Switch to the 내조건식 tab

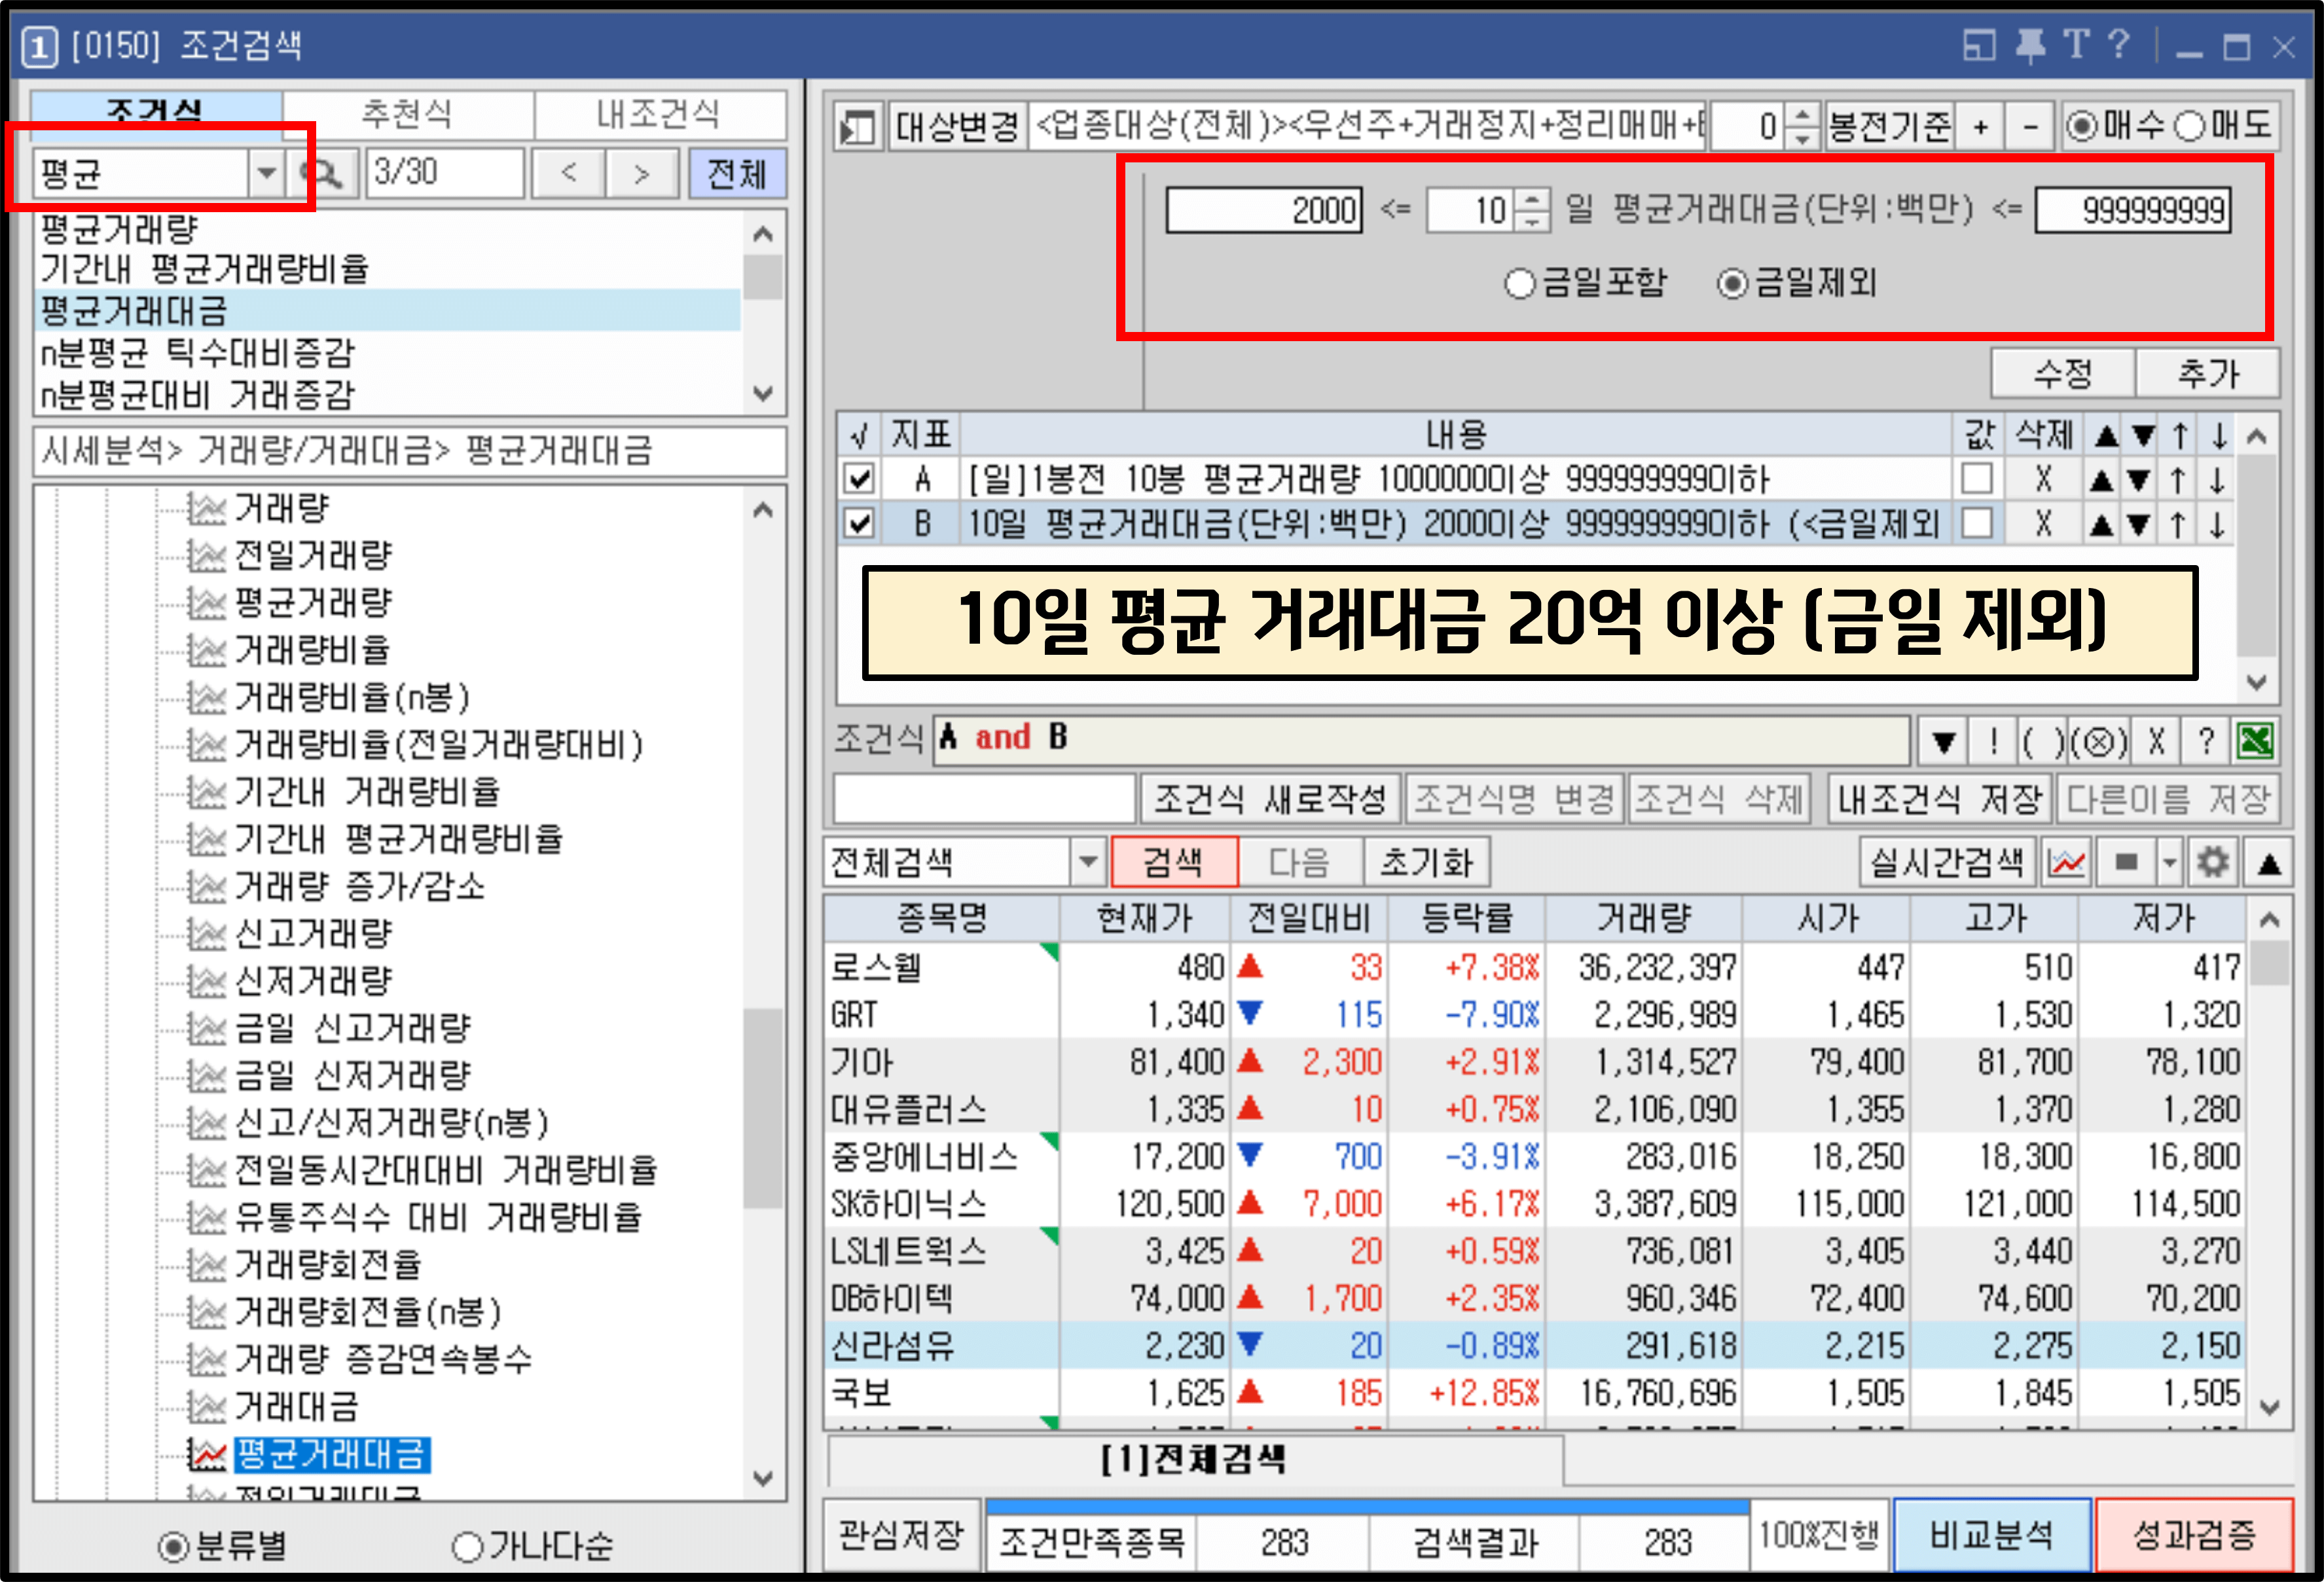point(660,113)
